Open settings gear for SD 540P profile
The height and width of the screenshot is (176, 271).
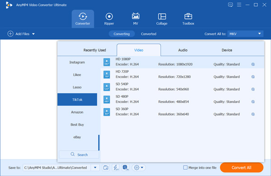[x=253, y=89]
